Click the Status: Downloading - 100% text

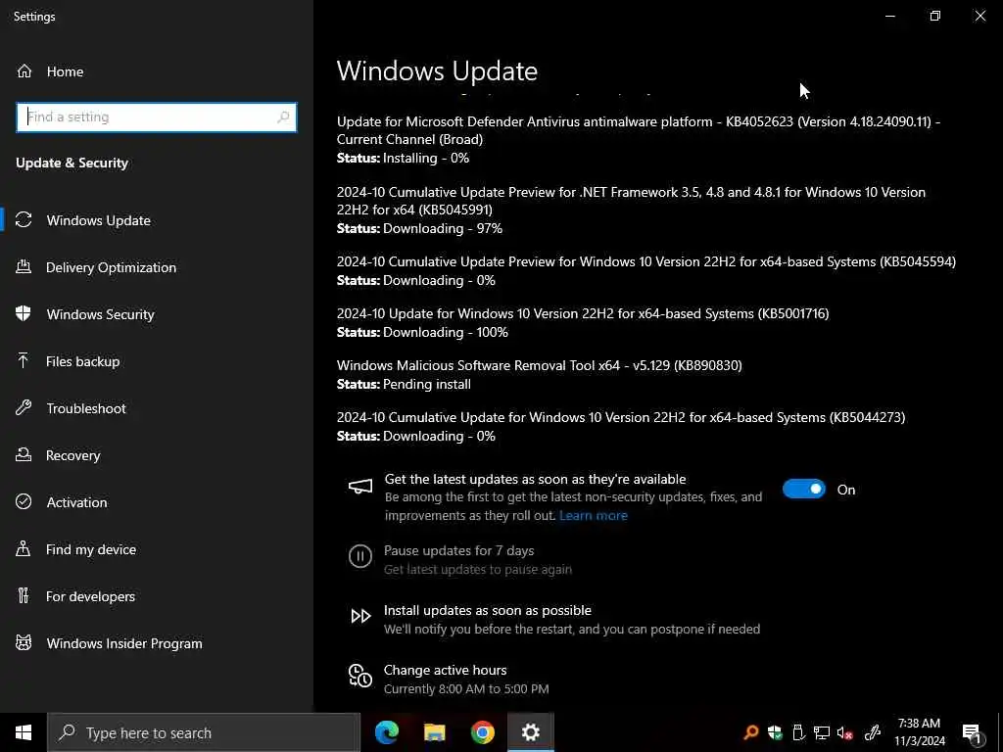pyautogui.click(x=422, y=333)
